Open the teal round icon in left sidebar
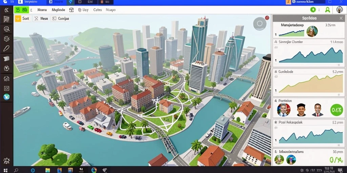 (x=6, y=97)
